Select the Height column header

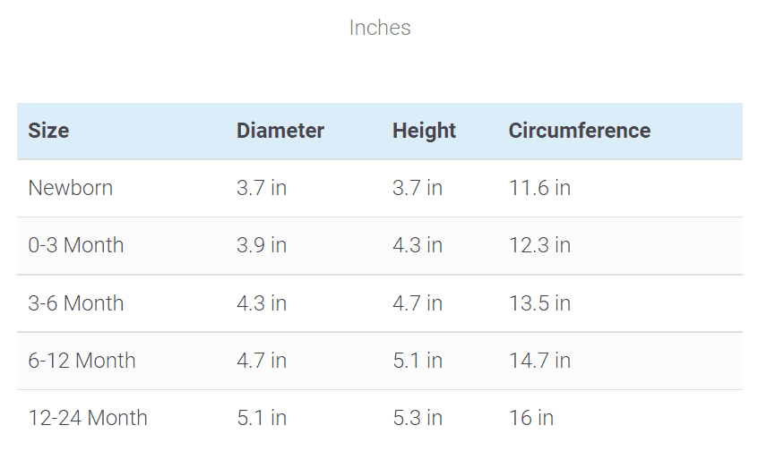(x=424, y=131)
